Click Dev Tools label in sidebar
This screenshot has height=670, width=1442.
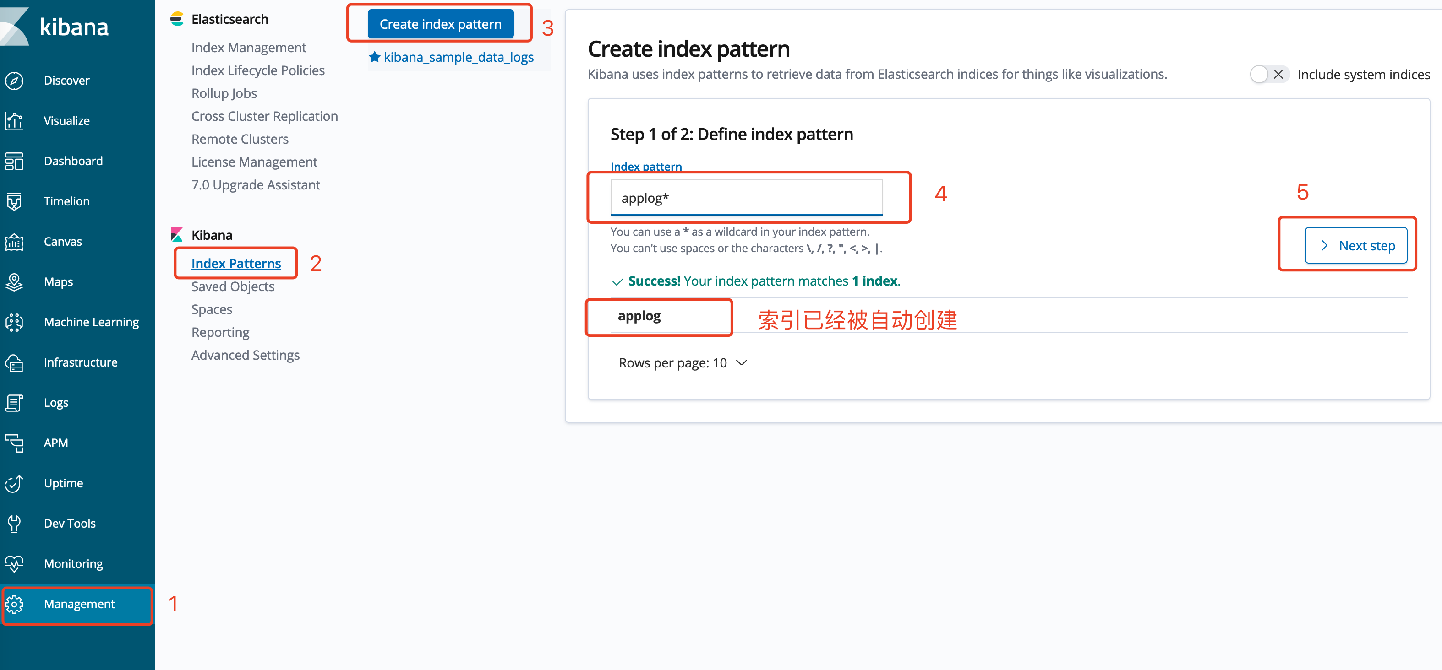pyautogui.click(x=70, y=524)
